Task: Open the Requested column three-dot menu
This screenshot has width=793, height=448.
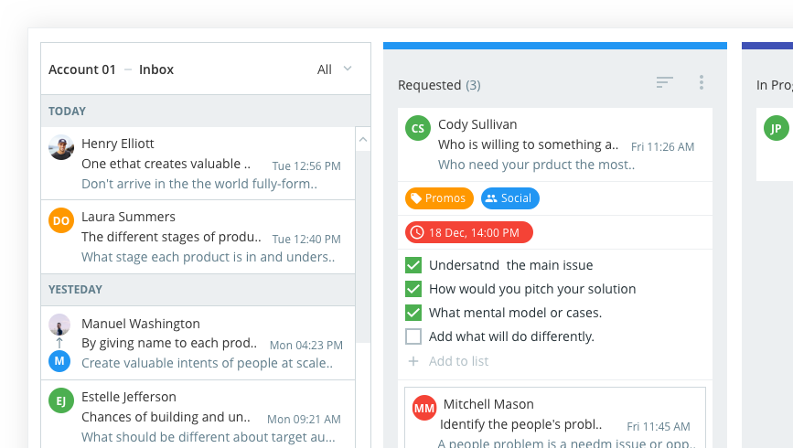Action: tap(702, 83)
